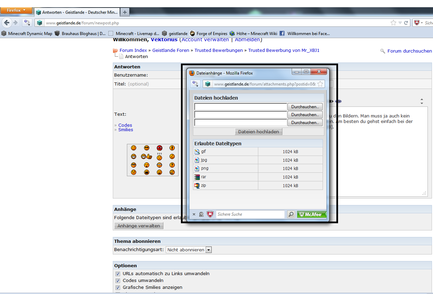Open the orange Firefox menu button
This screenshot has width=433, height=294.
(16, 10)
